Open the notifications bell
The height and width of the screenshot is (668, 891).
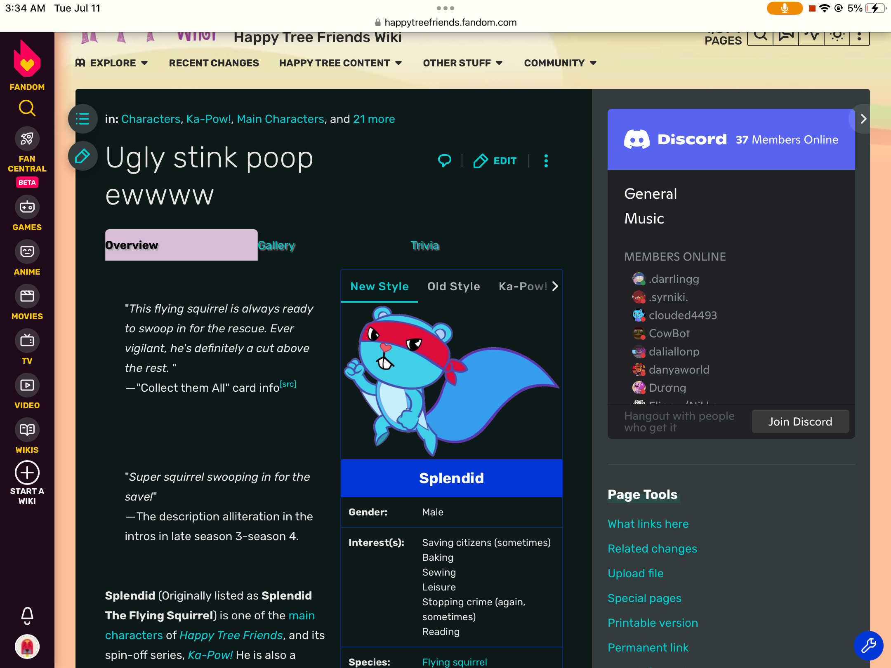27,616
